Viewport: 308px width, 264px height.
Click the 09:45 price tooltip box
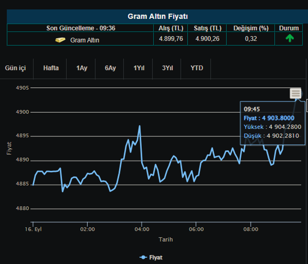click(272, 122)
